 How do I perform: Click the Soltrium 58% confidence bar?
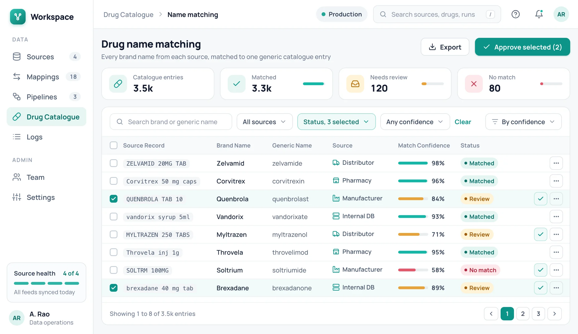point(413,270)
